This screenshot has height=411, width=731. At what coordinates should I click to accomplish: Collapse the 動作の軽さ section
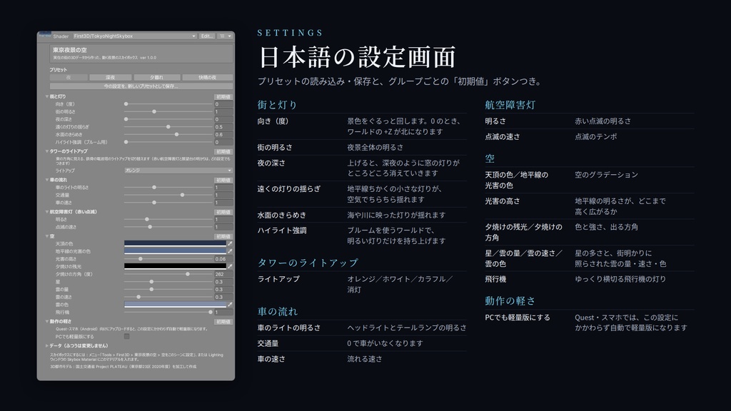click(x=47, y=322)
